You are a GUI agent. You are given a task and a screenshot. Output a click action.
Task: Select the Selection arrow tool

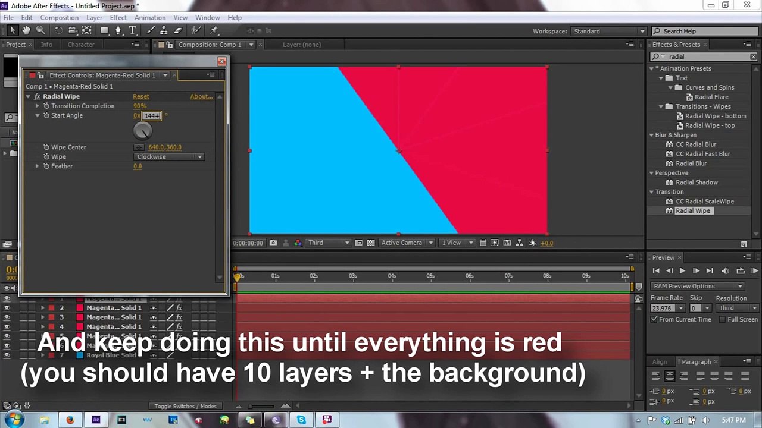(13, 31)
